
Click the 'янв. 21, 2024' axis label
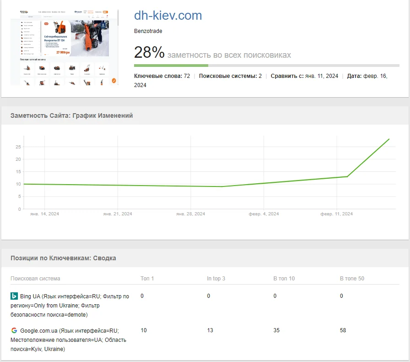(118, 214)
